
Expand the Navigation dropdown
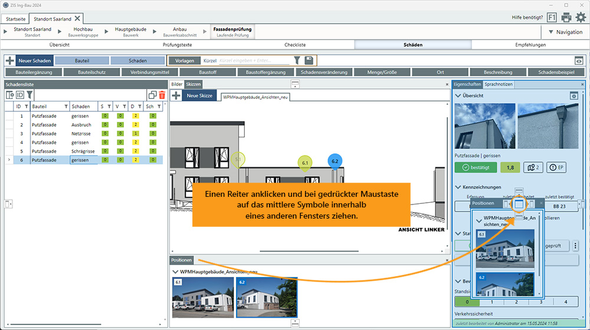pos(565,32)
